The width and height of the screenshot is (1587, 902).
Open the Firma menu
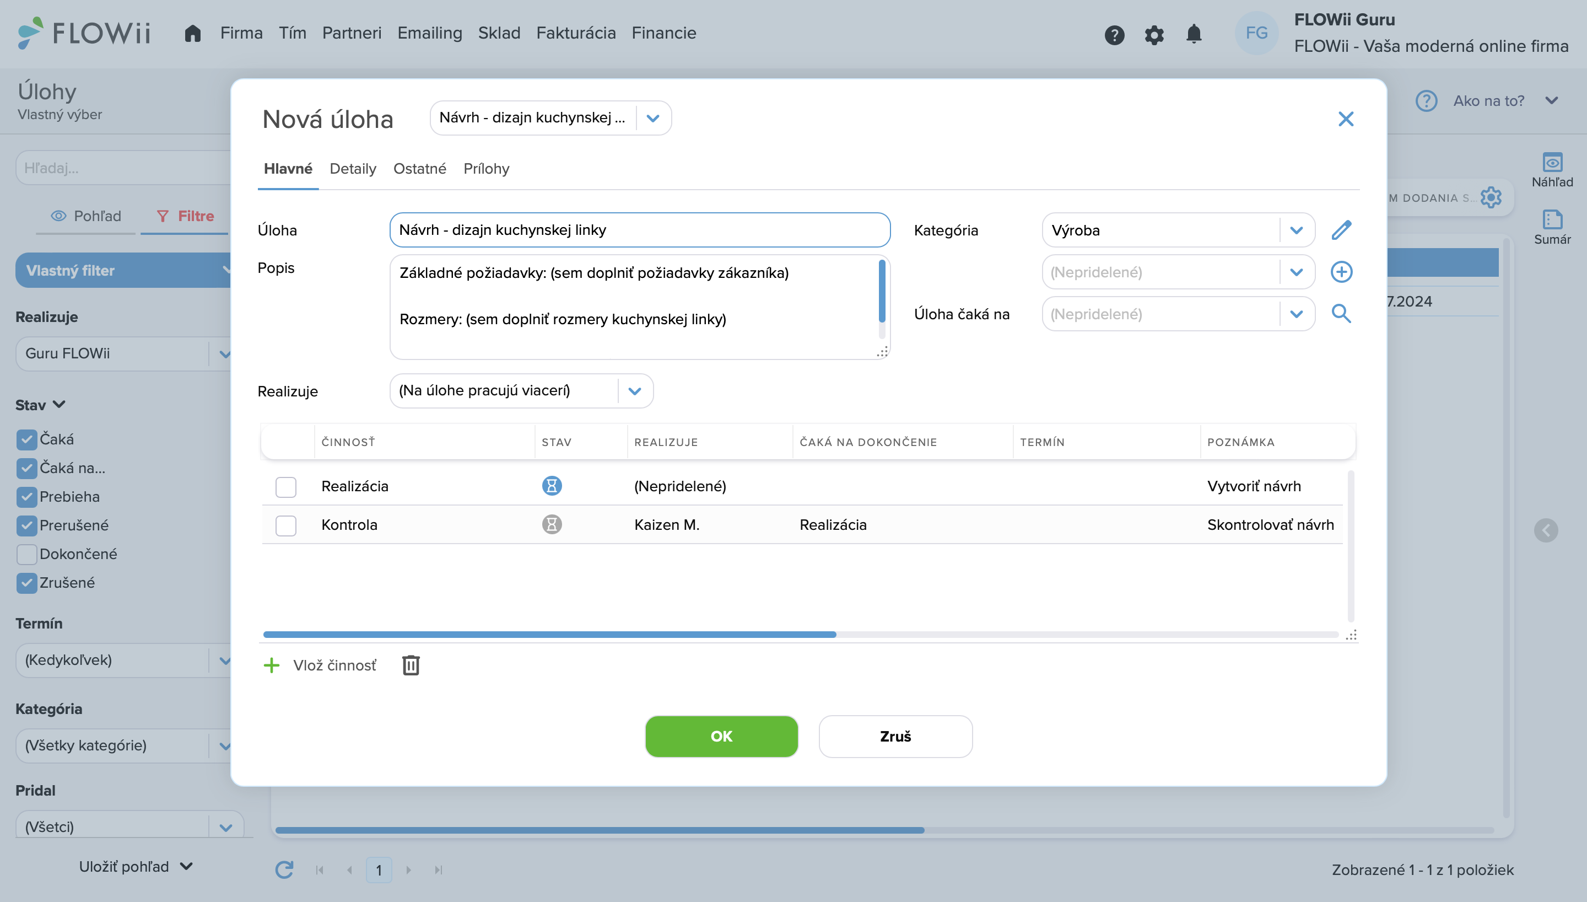coord(241,33)
